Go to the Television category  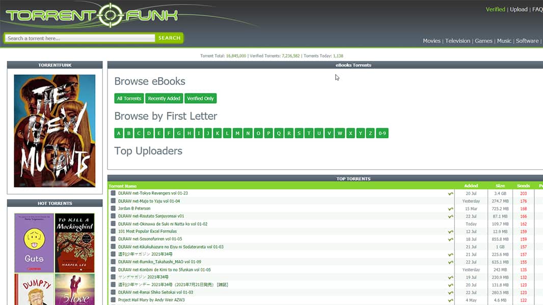(x=457, y=41)
